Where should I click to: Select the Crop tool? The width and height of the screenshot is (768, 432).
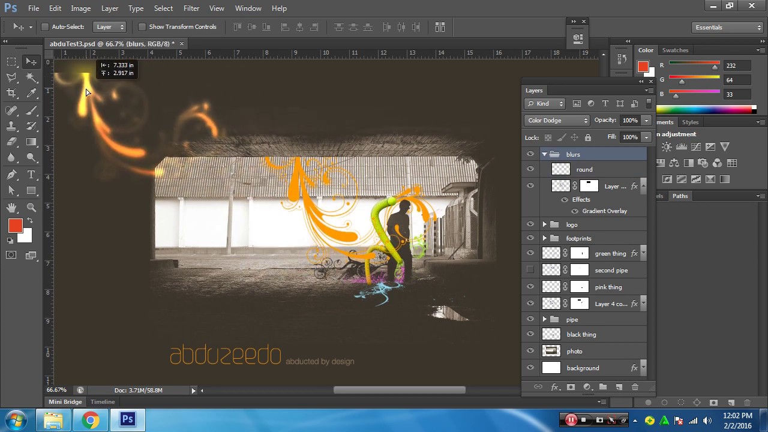pyautogui.click(x=11, y=93)
